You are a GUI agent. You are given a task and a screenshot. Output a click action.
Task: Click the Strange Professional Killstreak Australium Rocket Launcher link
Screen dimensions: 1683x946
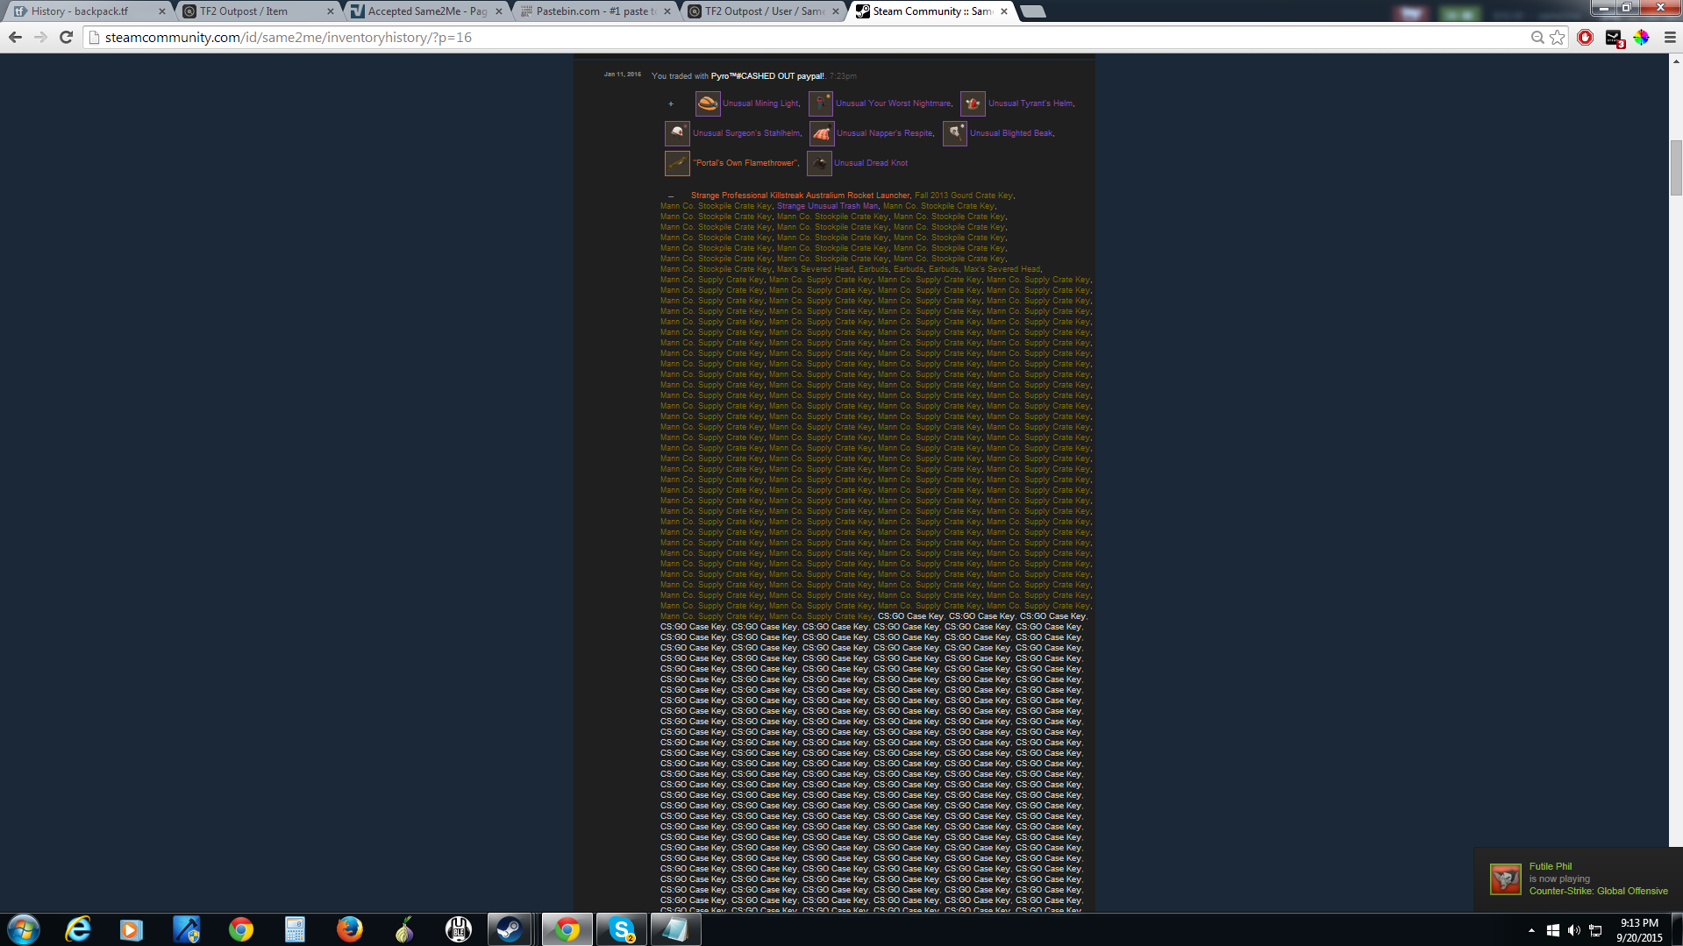pyautogui.click(x=800, y=196)
